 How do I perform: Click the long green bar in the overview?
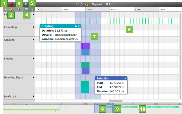[x=32, y=110]
